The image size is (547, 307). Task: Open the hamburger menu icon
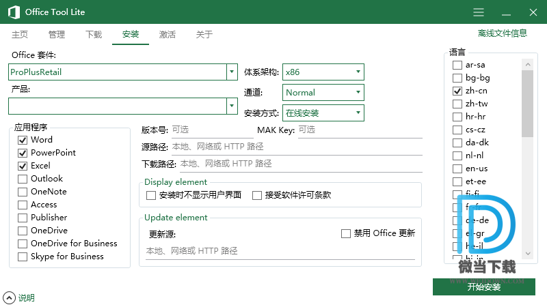(478, 12)
